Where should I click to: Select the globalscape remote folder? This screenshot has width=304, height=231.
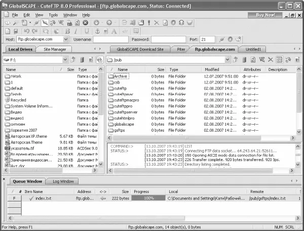click(x=124, y=124)
